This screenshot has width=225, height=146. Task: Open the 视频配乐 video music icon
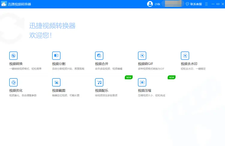coord(99,82)
